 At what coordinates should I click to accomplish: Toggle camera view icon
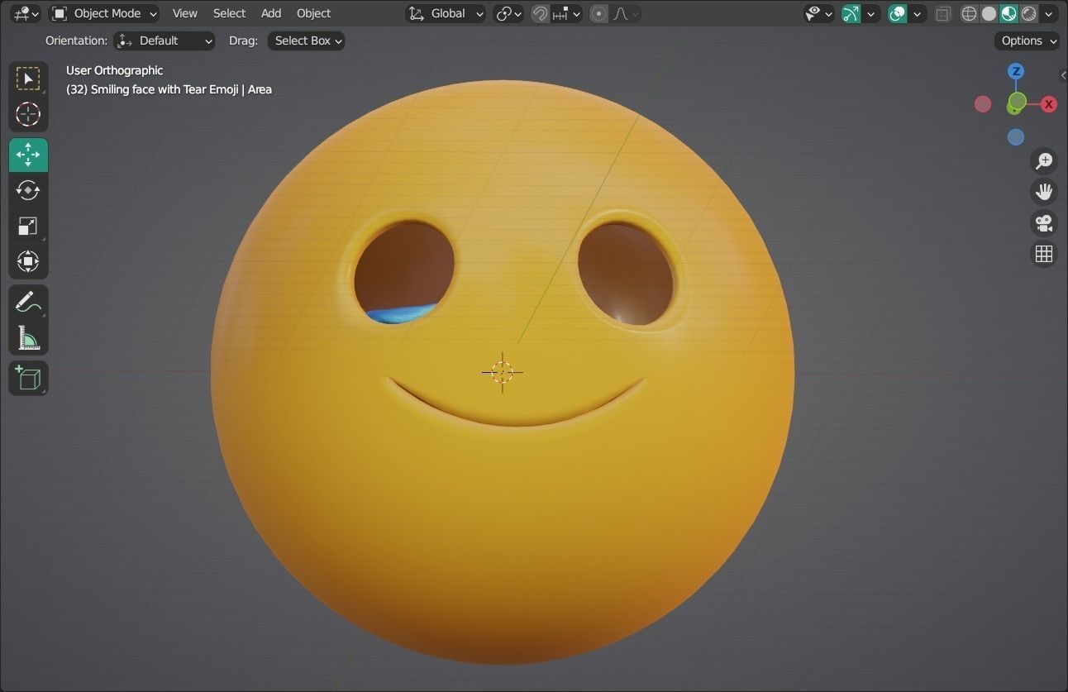(x=1044, y=223)
